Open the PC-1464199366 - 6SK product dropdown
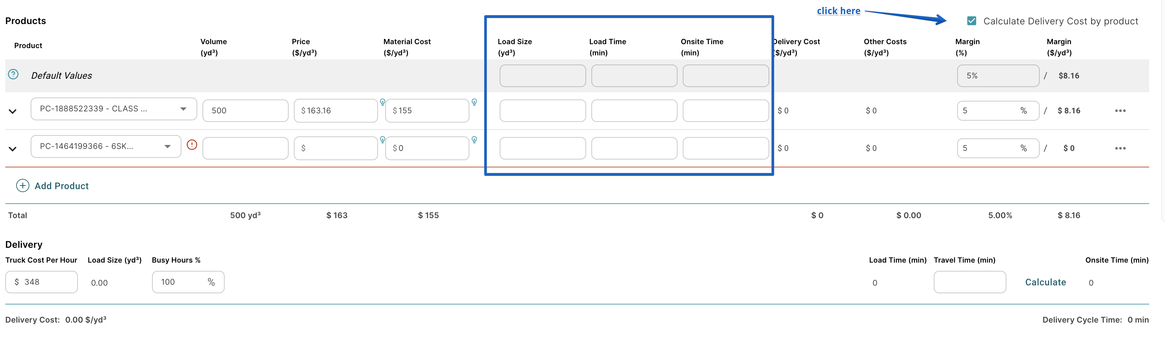 pos(105,146)
